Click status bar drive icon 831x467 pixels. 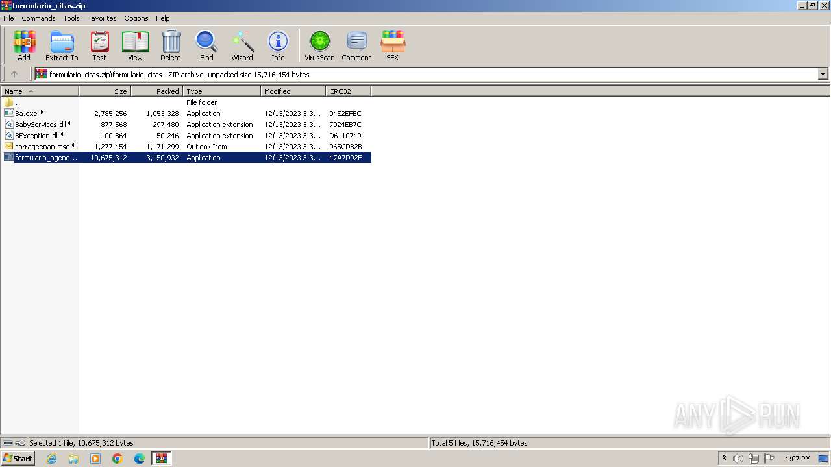point(8,443)
